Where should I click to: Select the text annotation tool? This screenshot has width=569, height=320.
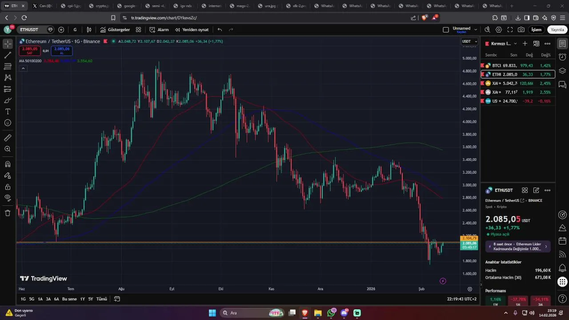point(8,112)
